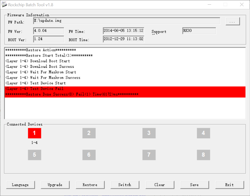Clear the log with Clear button

point(160,185)
